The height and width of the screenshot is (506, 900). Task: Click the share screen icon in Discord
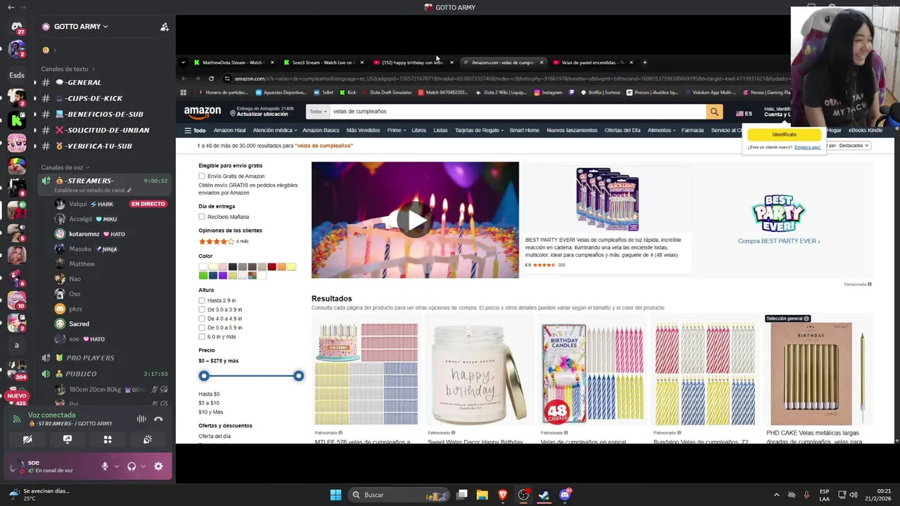[x=67, y=439]
